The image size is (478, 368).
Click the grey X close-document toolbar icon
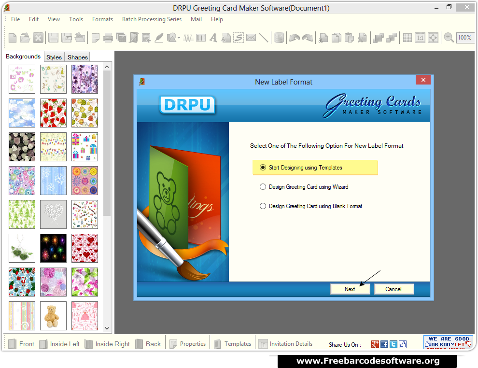coord(38,38)
